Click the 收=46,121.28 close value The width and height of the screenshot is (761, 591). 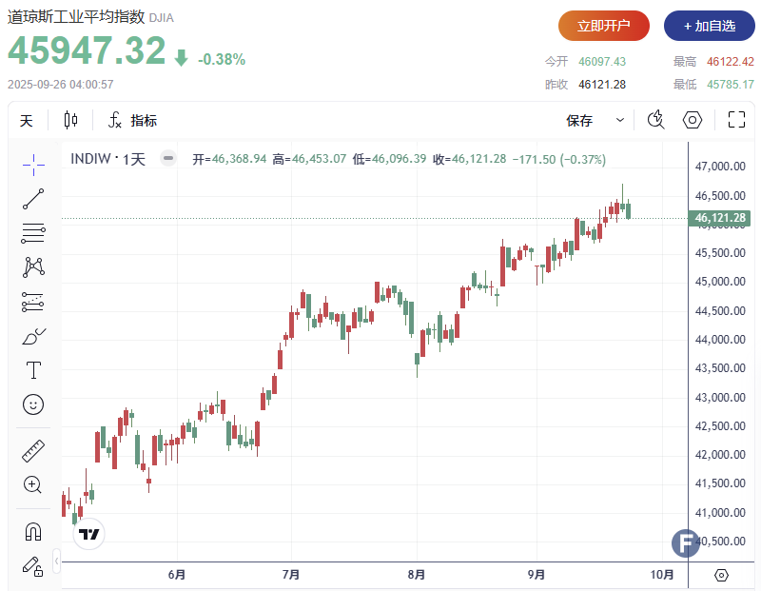click(469, 159)
